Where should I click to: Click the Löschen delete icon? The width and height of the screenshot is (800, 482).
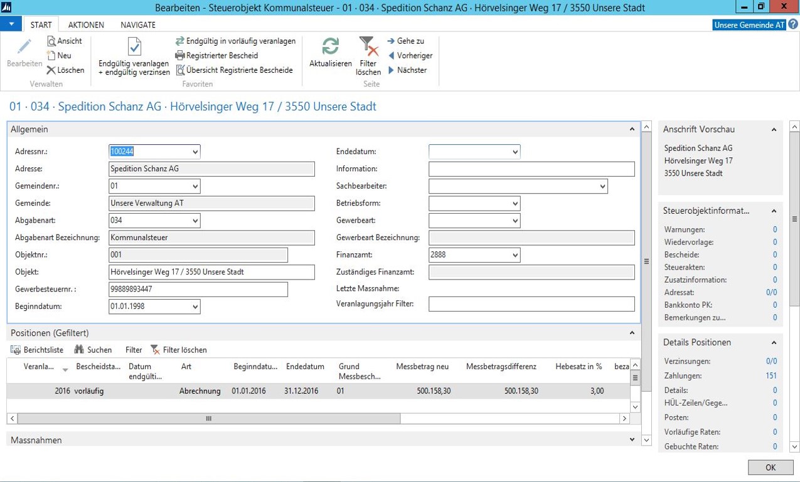(51, 70)
